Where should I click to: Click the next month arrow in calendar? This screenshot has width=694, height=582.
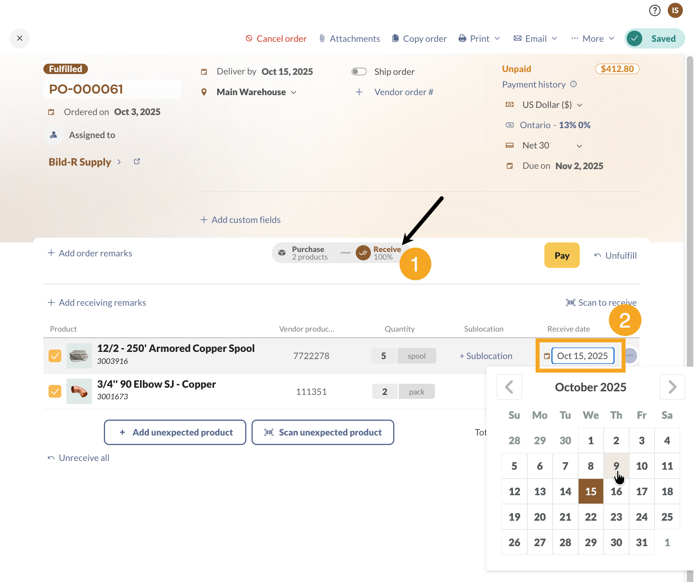673,387
